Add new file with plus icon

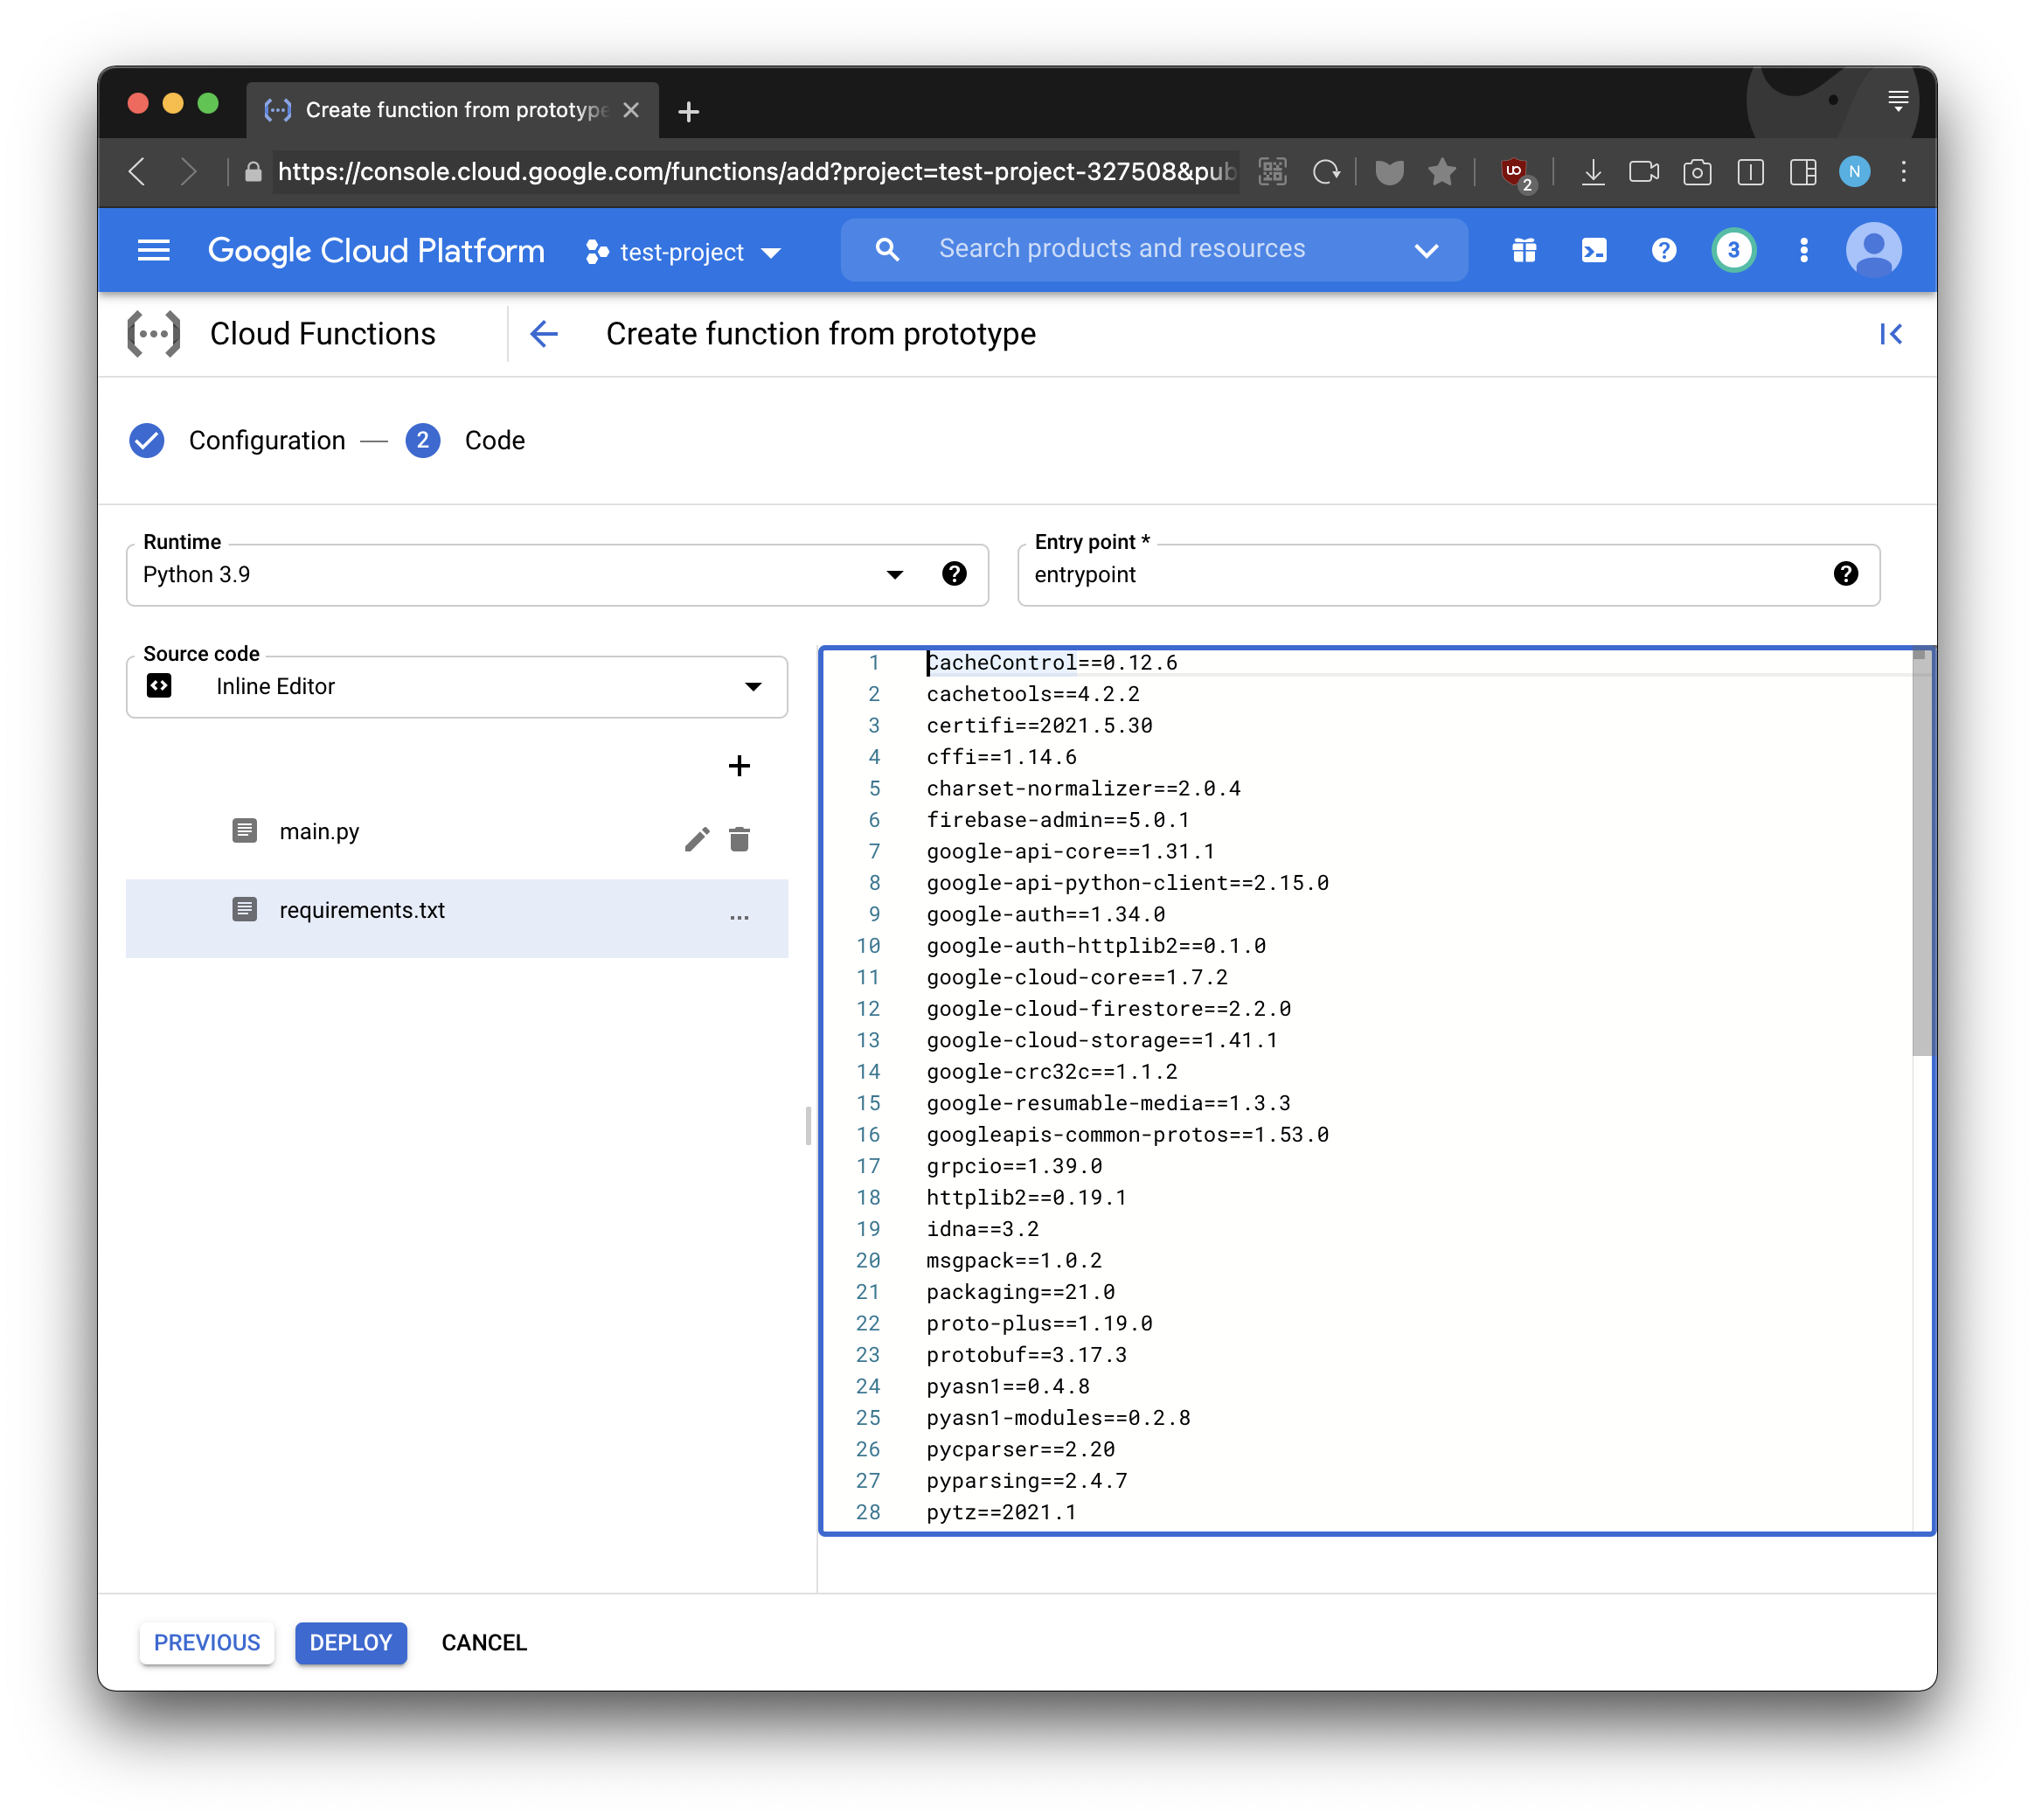pyautogui.click(x=739, y=766)
